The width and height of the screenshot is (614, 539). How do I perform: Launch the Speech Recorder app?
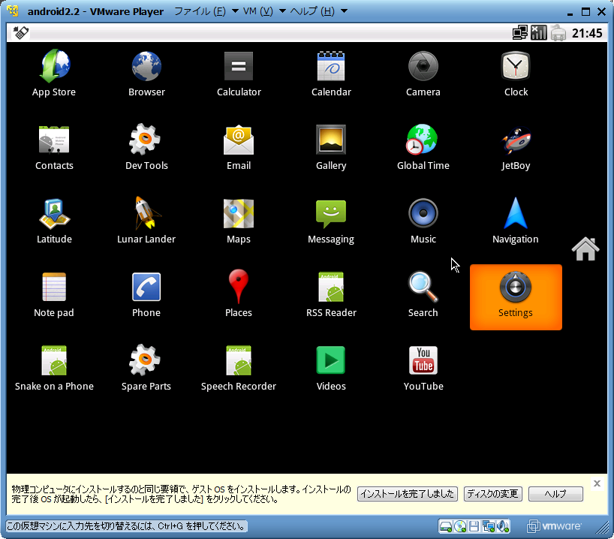click(239, 368)
